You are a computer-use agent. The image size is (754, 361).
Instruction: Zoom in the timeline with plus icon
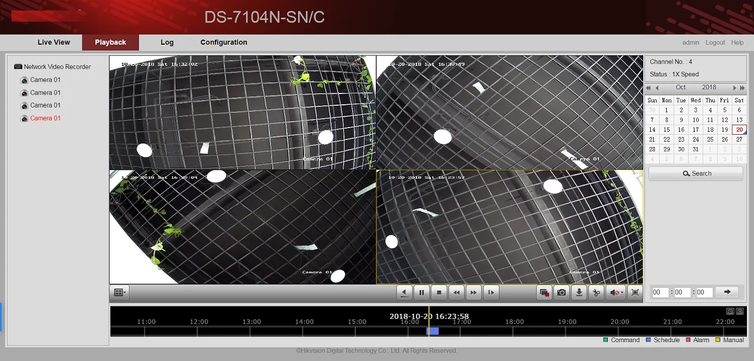[x=740, y=312]
